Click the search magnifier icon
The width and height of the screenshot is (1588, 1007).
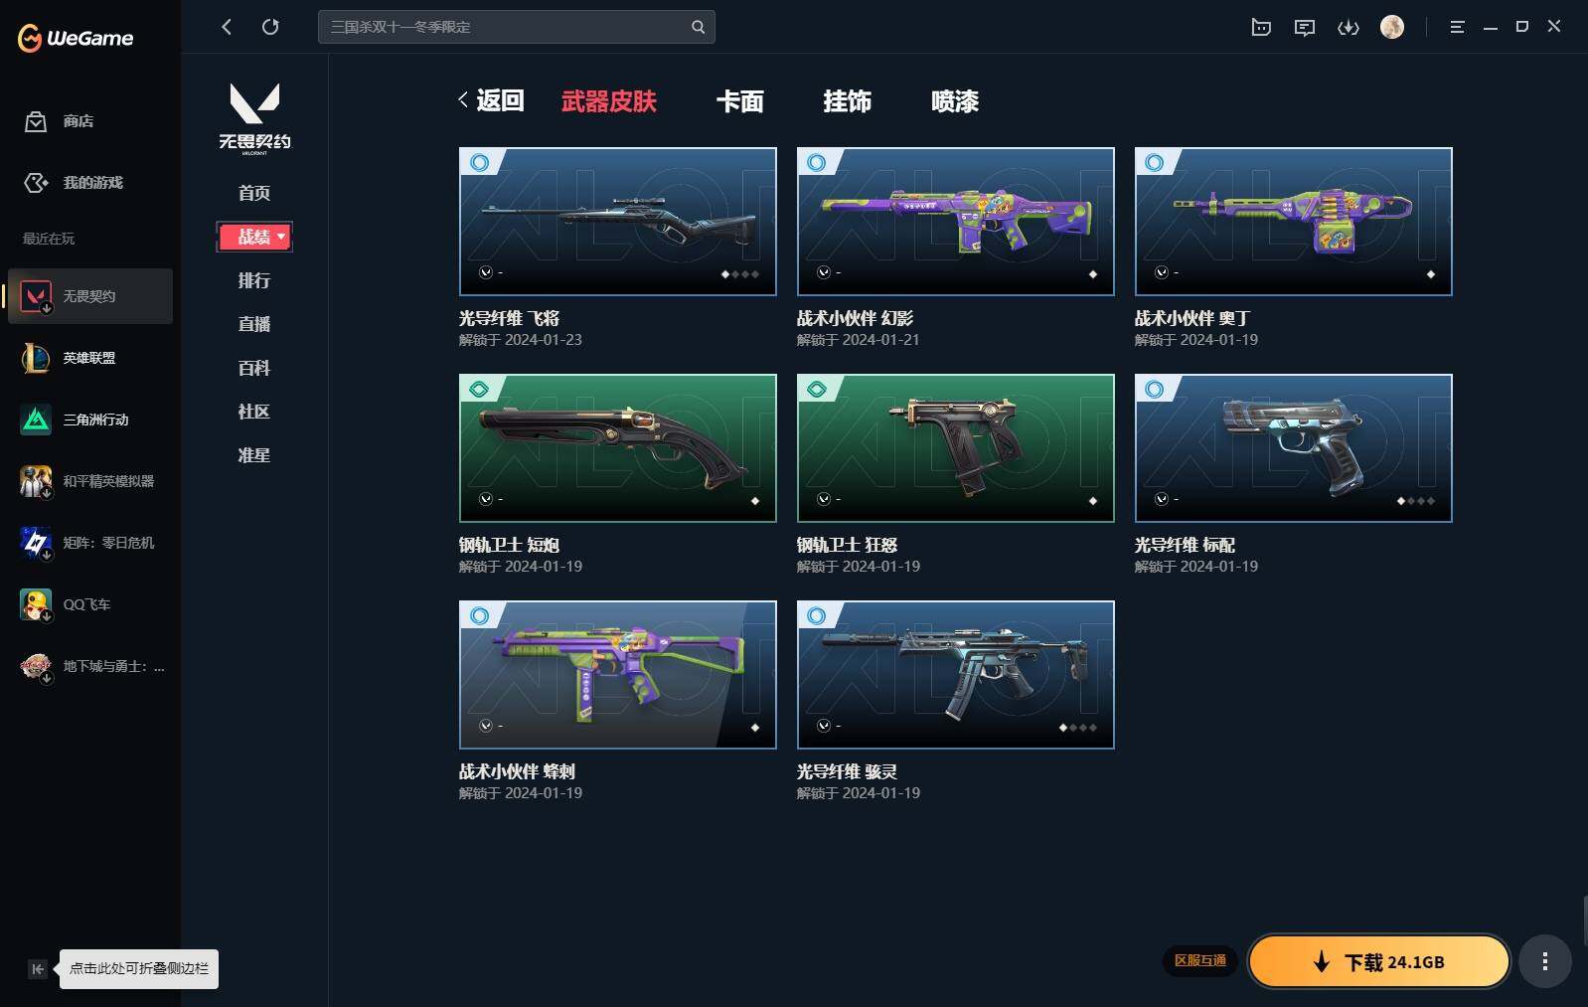point(699,27)
